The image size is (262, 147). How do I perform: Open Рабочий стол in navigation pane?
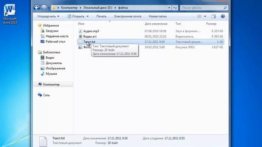55,42
